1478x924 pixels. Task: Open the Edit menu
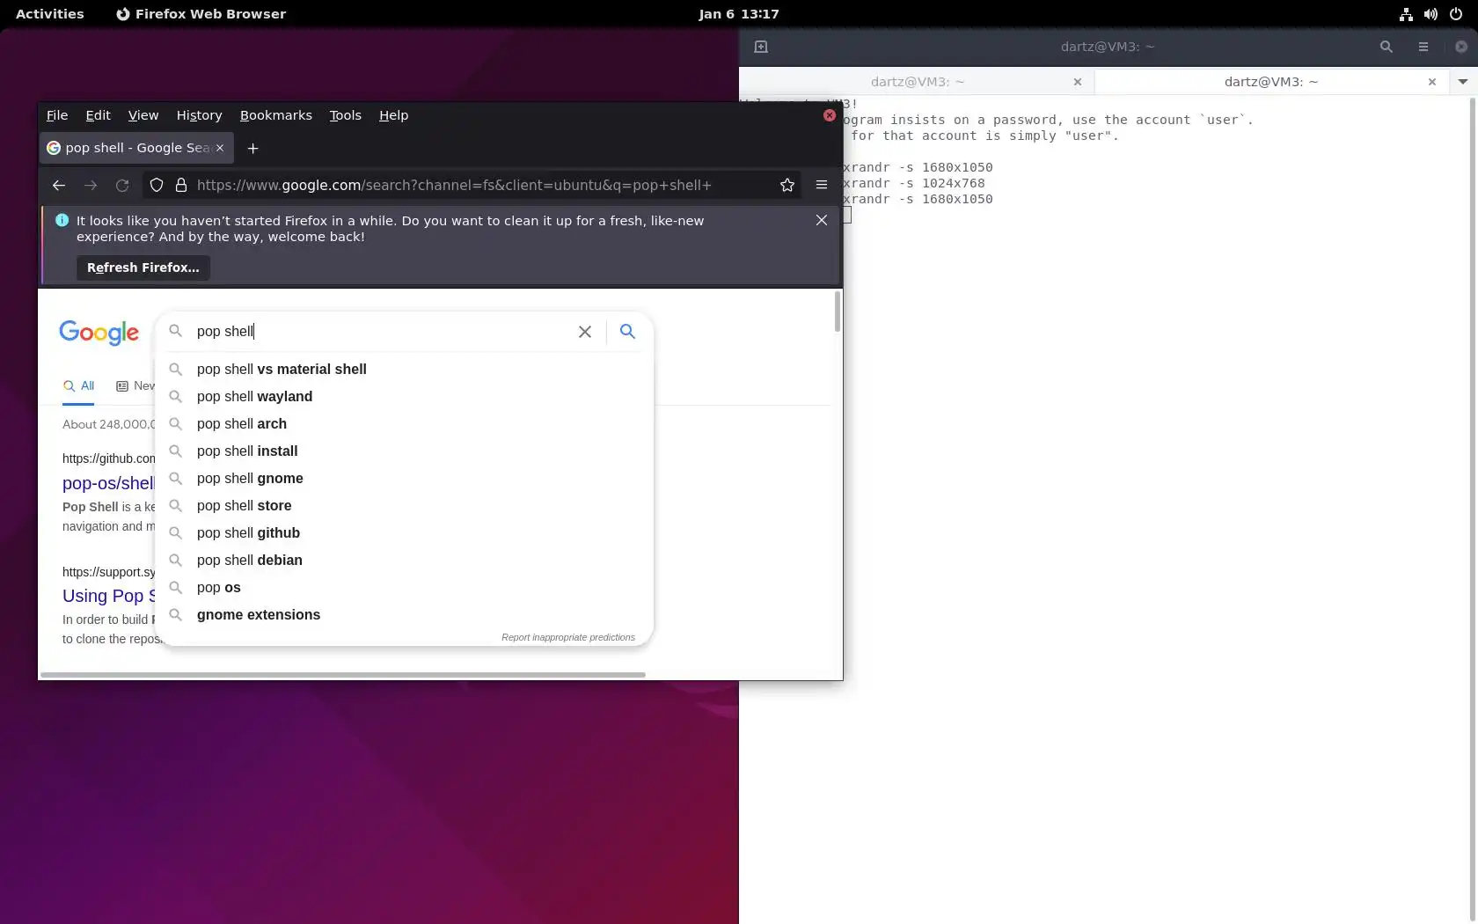click(98, 115)
